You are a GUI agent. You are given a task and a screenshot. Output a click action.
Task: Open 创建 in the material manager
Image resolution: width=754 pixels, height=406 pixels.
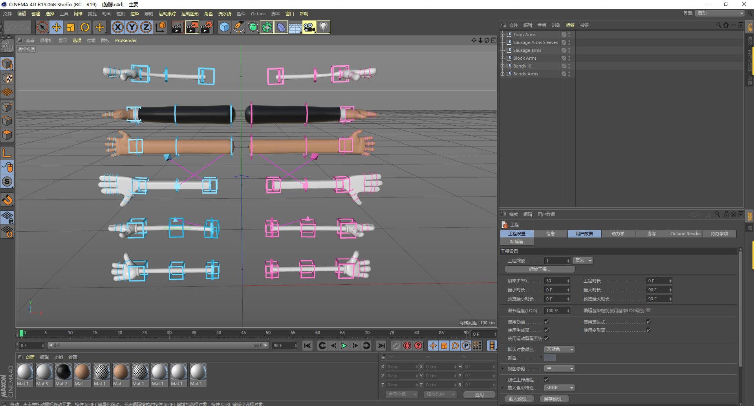30,357
